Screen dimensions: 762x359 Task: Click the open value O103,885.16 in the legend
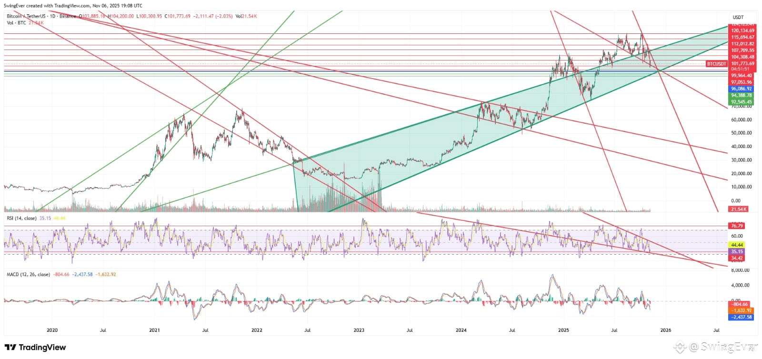(92, 16)
